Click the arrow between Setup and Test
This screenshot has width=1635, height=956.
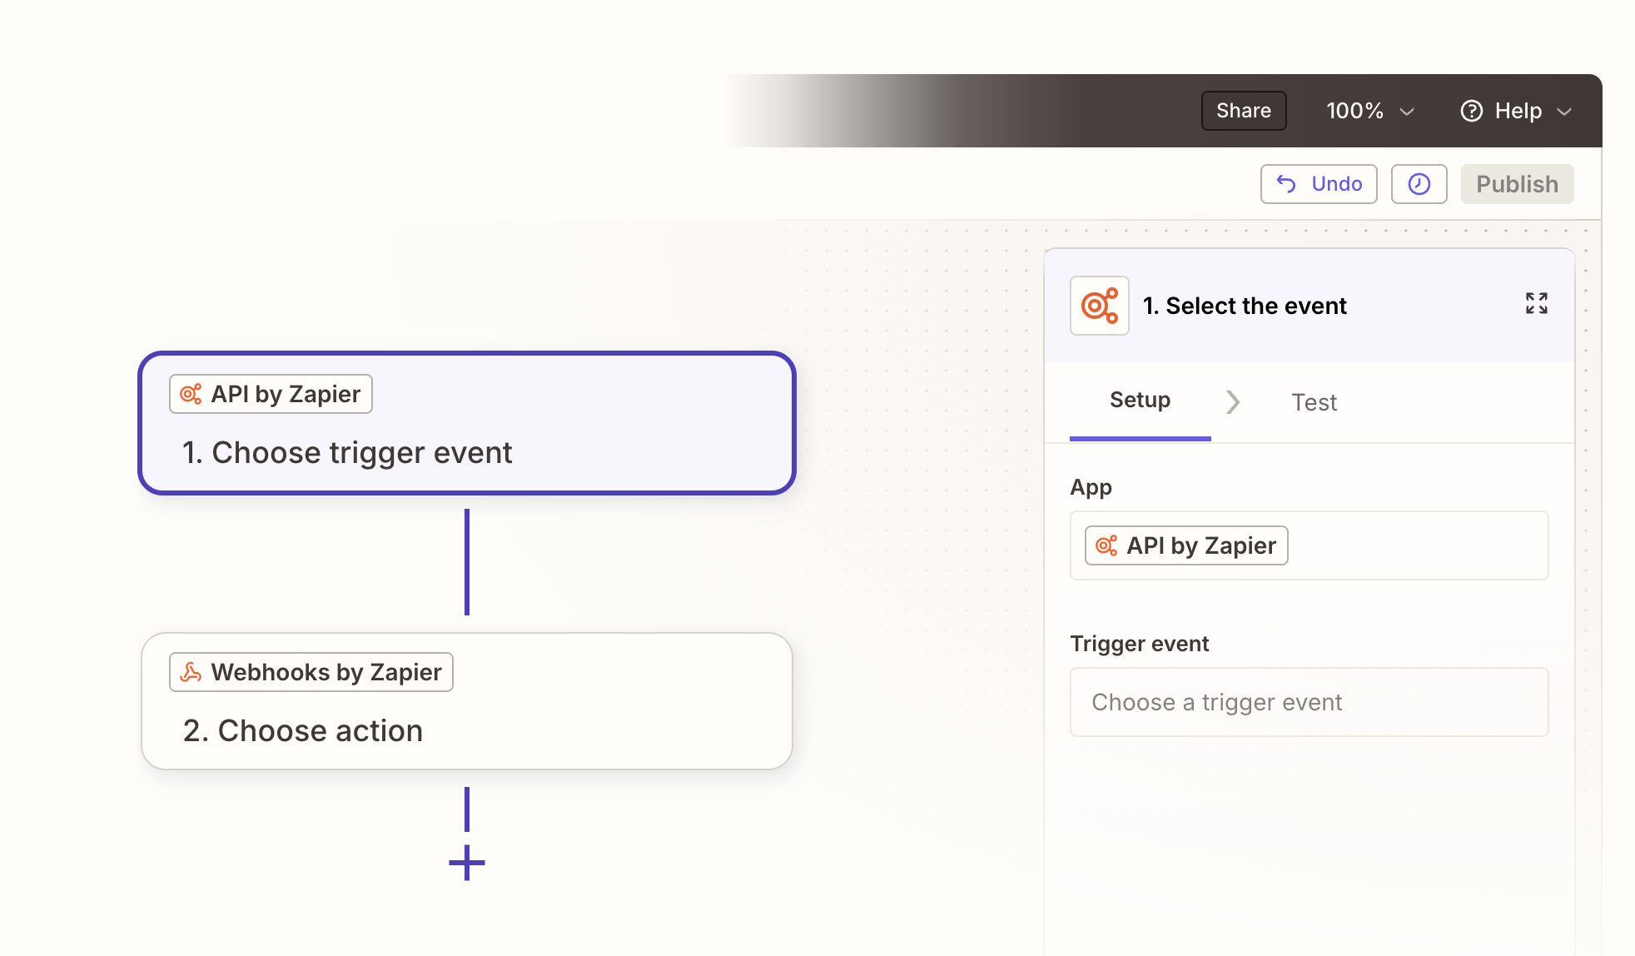click(x=1233, y=402)
